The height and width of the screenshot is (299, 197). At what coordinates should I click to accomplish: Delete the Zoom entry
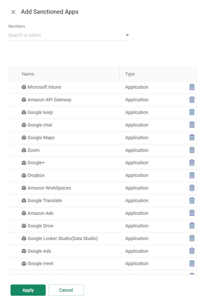point(192,150)
